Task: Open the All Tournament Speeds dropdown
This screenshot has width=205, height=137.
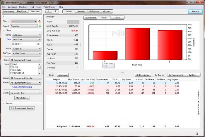Action: click(25, 78)
